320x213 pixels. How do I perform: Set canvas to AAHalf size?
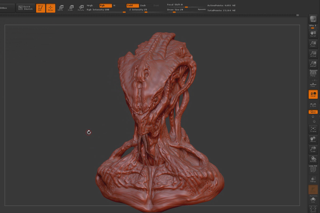[313, 64]
